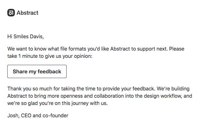Click the name Josh in signature

pyautogui.click(x=13, y=116)
